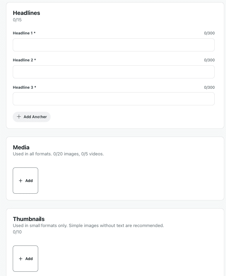Click the plus icon in Add Another

(x=19, y=117)
